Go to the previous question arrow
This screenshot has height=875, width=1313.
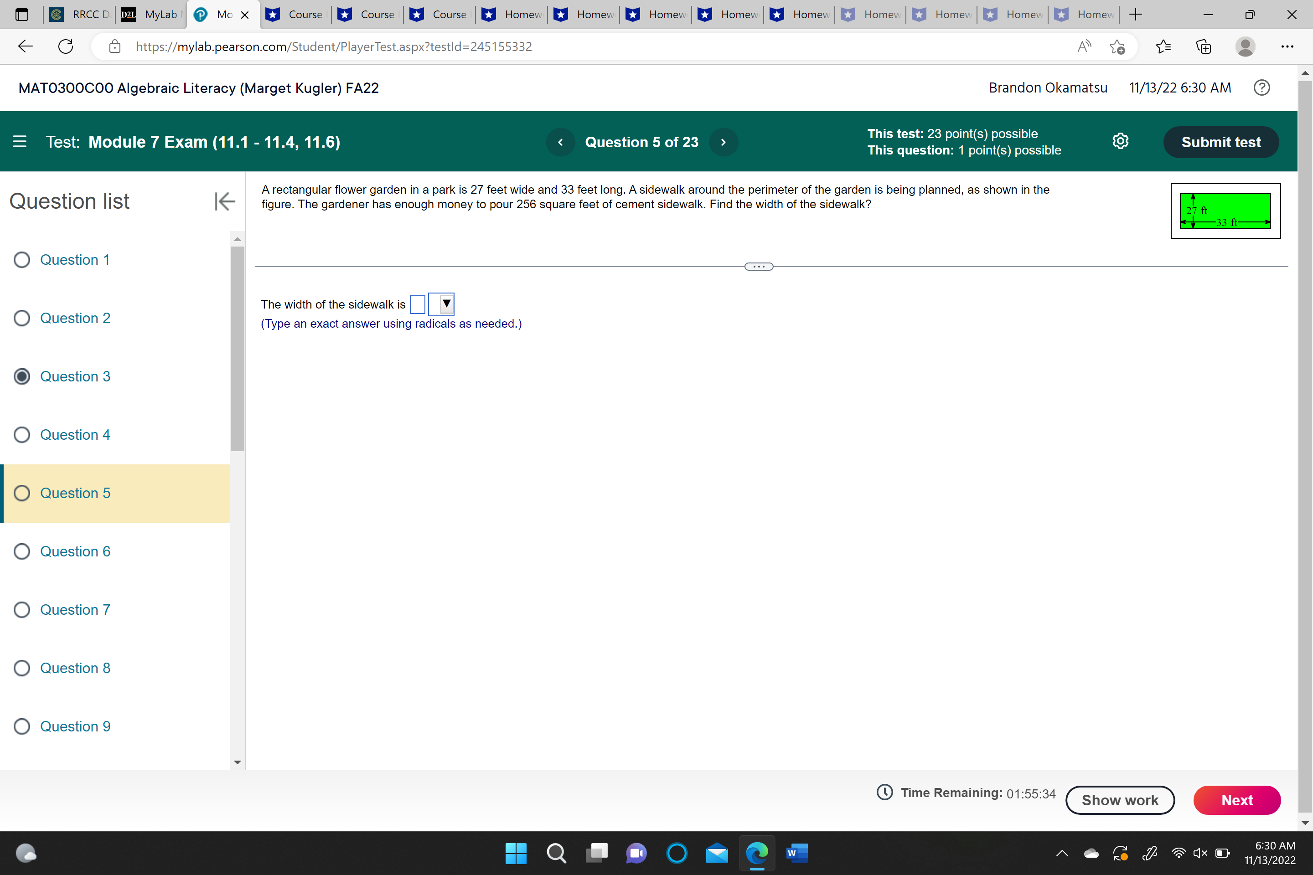tap(560, 142)
